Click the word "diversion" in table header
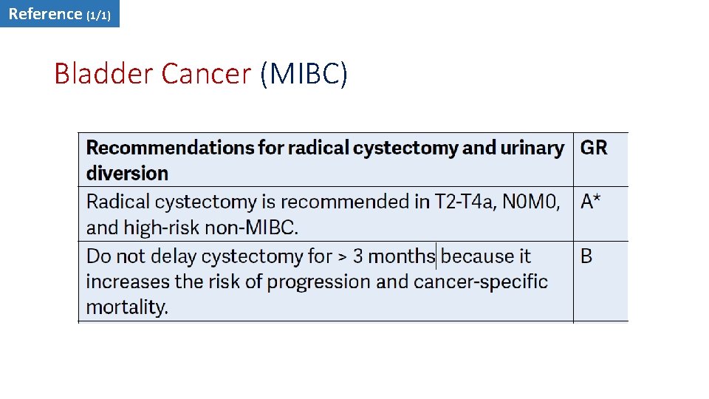Screen dimensions: 709x399 point(127,174)
